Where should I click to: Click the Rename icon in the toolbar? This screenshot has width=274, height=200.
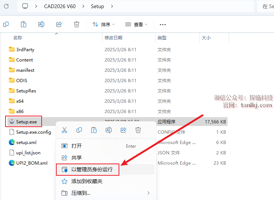[41, 24]
